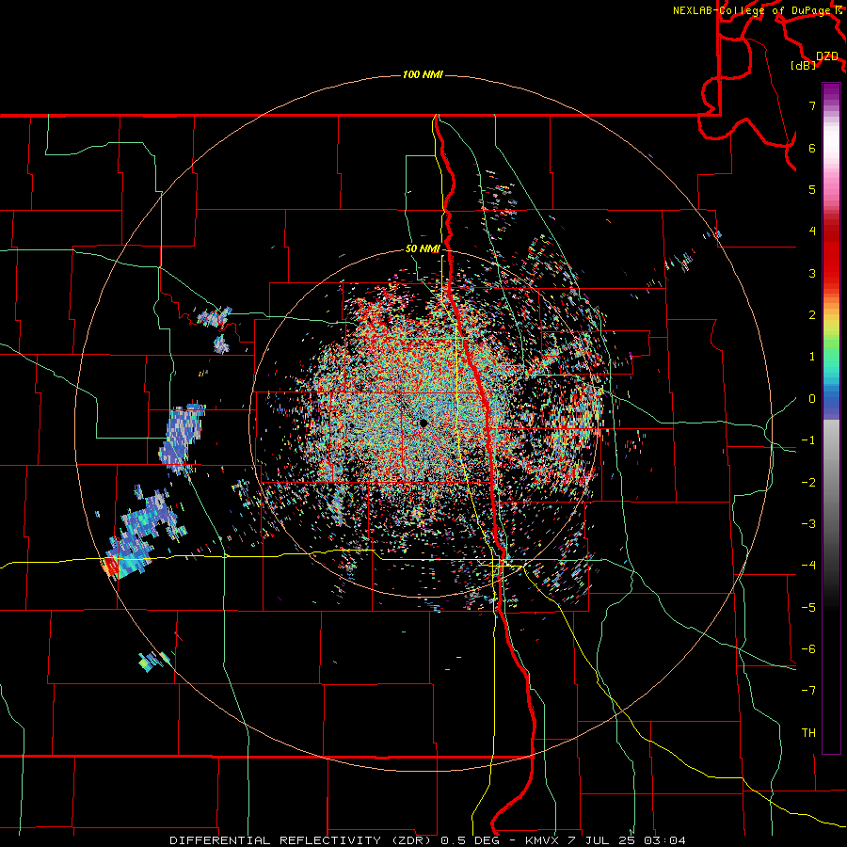Click the '1' value on the color scale
Viewport: 847px width, 847px height.
click(x=812, y=357)
